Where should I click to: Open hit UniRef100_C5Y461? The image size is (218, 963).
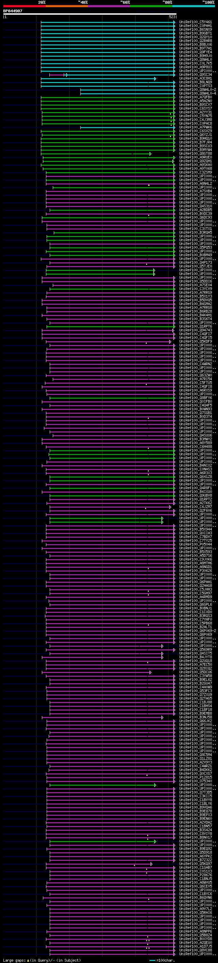pyautogui.click(x=195, y=23)
